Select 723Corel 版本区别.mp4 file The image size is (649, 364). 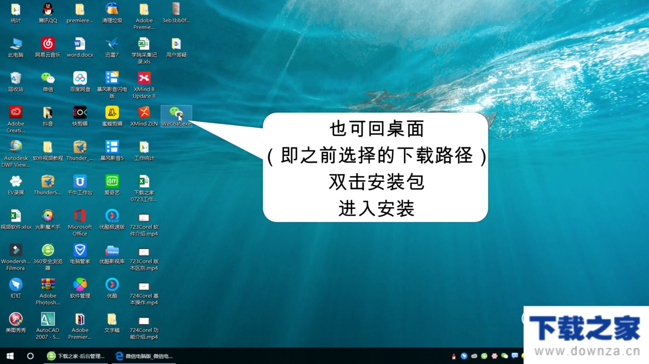[144, 259]
